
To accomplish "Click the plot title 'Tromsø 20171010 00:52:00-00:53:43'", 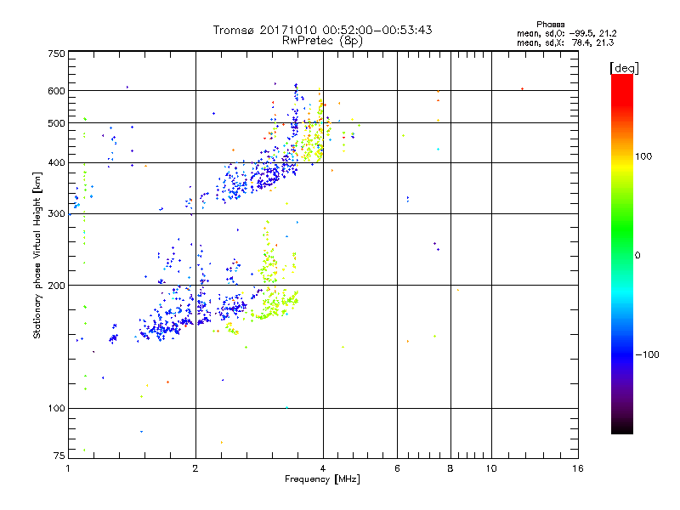I will point(322,30).
